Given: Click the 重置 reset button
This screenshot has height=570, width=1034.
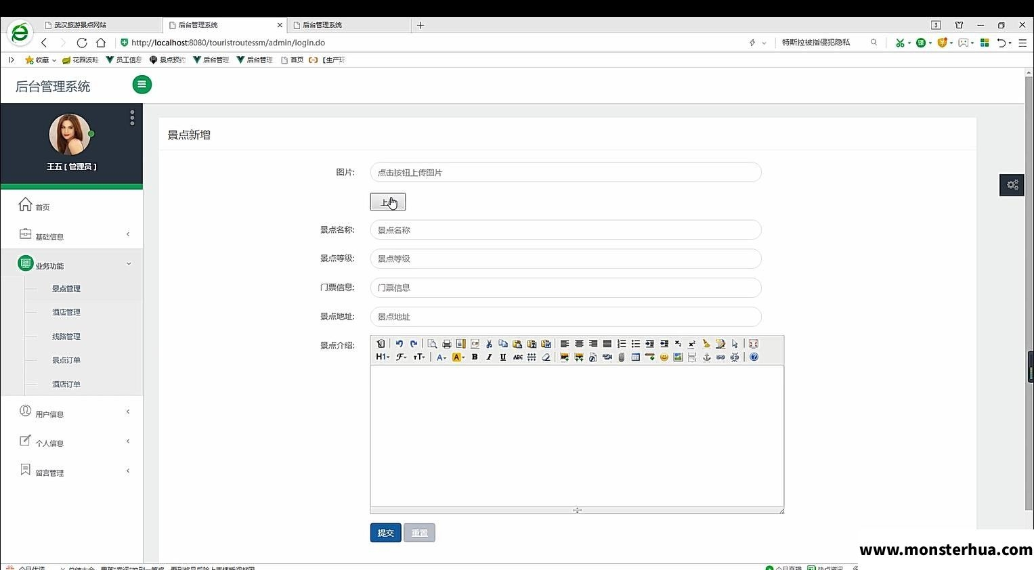Looking at the screenshot, I should 419,533.
